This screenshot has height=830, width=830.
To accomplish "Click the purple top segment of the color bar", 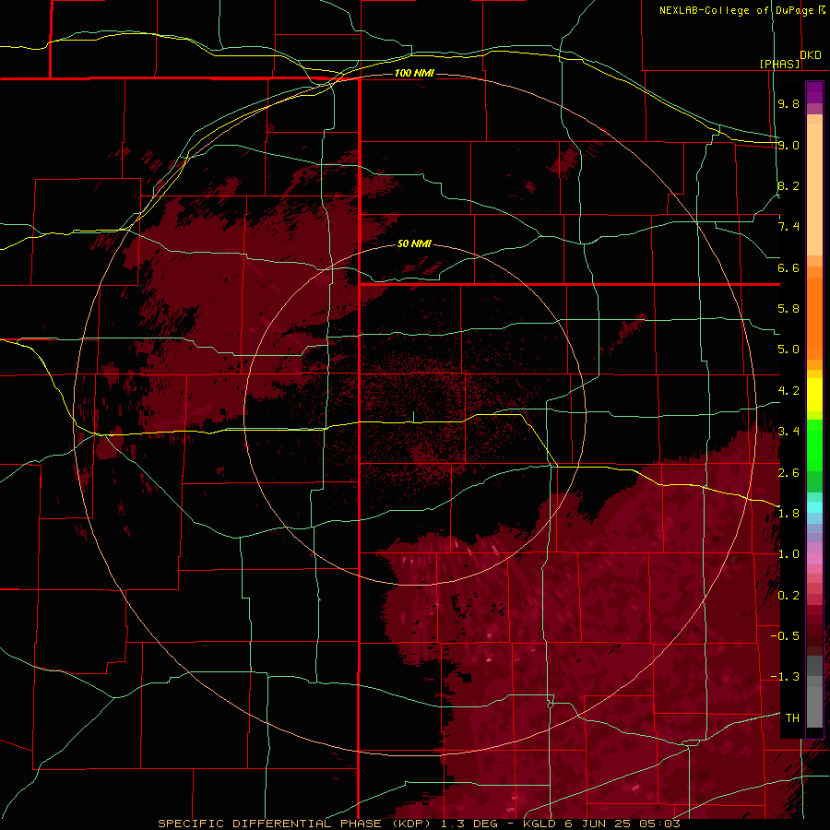I will [x=814, y=92].
